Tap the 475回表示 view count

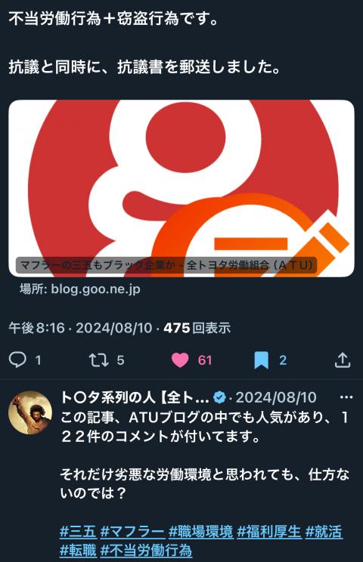pyautogui.click(x=197, y=328)
